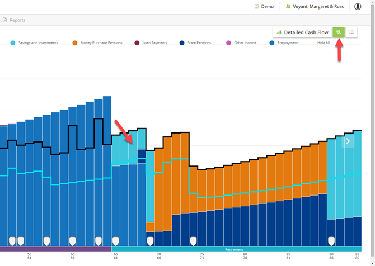Select the event marker at age 75
Viewport: 375px width, 266px height.
[x=193, y=241]
